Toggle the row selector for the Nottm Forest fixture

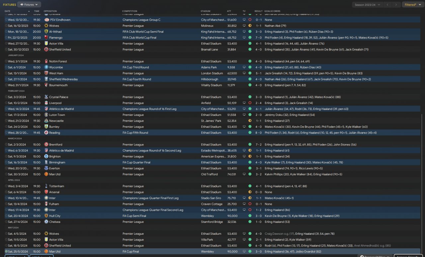pyautogui.click(x=6, y=61)
